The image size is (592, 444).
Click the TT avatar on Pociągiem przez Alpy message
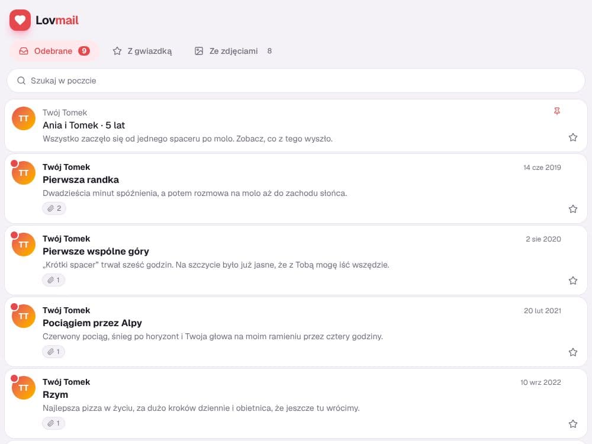(x=24, y=316)
